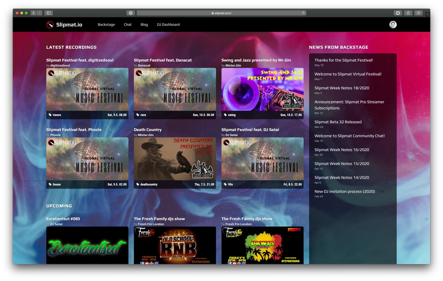Open 'Welcome to Slipmat Virtual Festival!' news
The image size is (443, 281).
tap(348, 74)
